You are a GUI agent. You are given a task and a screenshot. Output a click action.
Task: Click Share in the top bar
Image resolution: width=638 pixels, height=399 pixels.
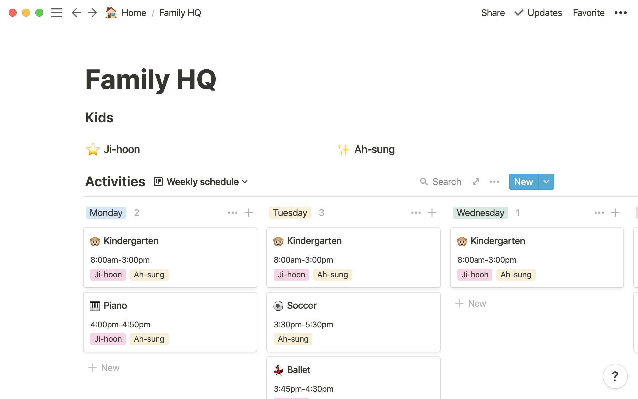pyautogui.click(x=493, y=13)
